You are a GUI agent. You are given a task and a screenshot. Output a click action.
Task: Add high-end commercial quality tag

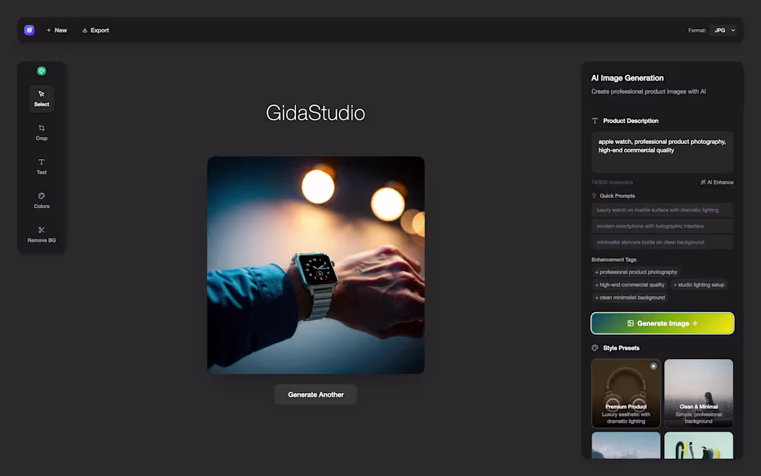(x=630, y=285)
